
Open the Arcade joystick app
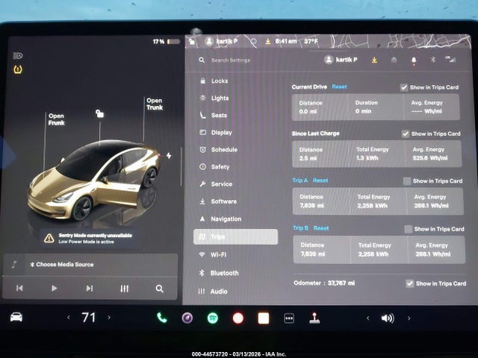(314, 318)
